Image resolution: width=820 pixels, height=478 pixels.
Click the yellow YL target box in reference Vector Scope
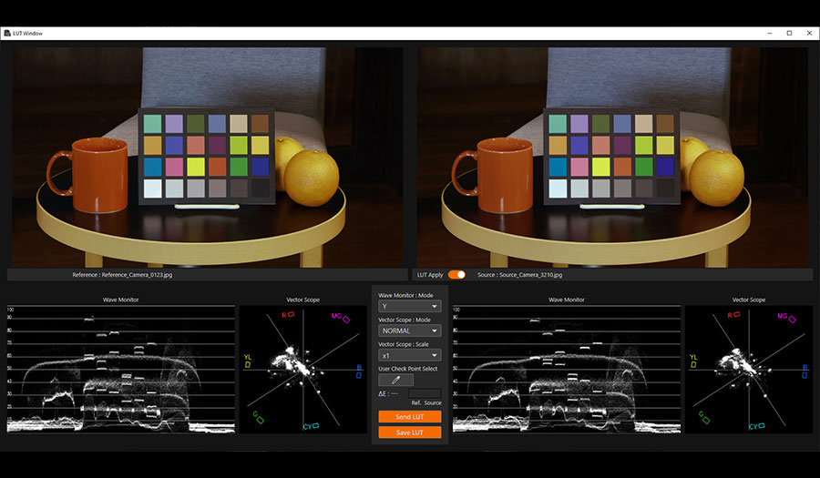[x=248, y=364]
